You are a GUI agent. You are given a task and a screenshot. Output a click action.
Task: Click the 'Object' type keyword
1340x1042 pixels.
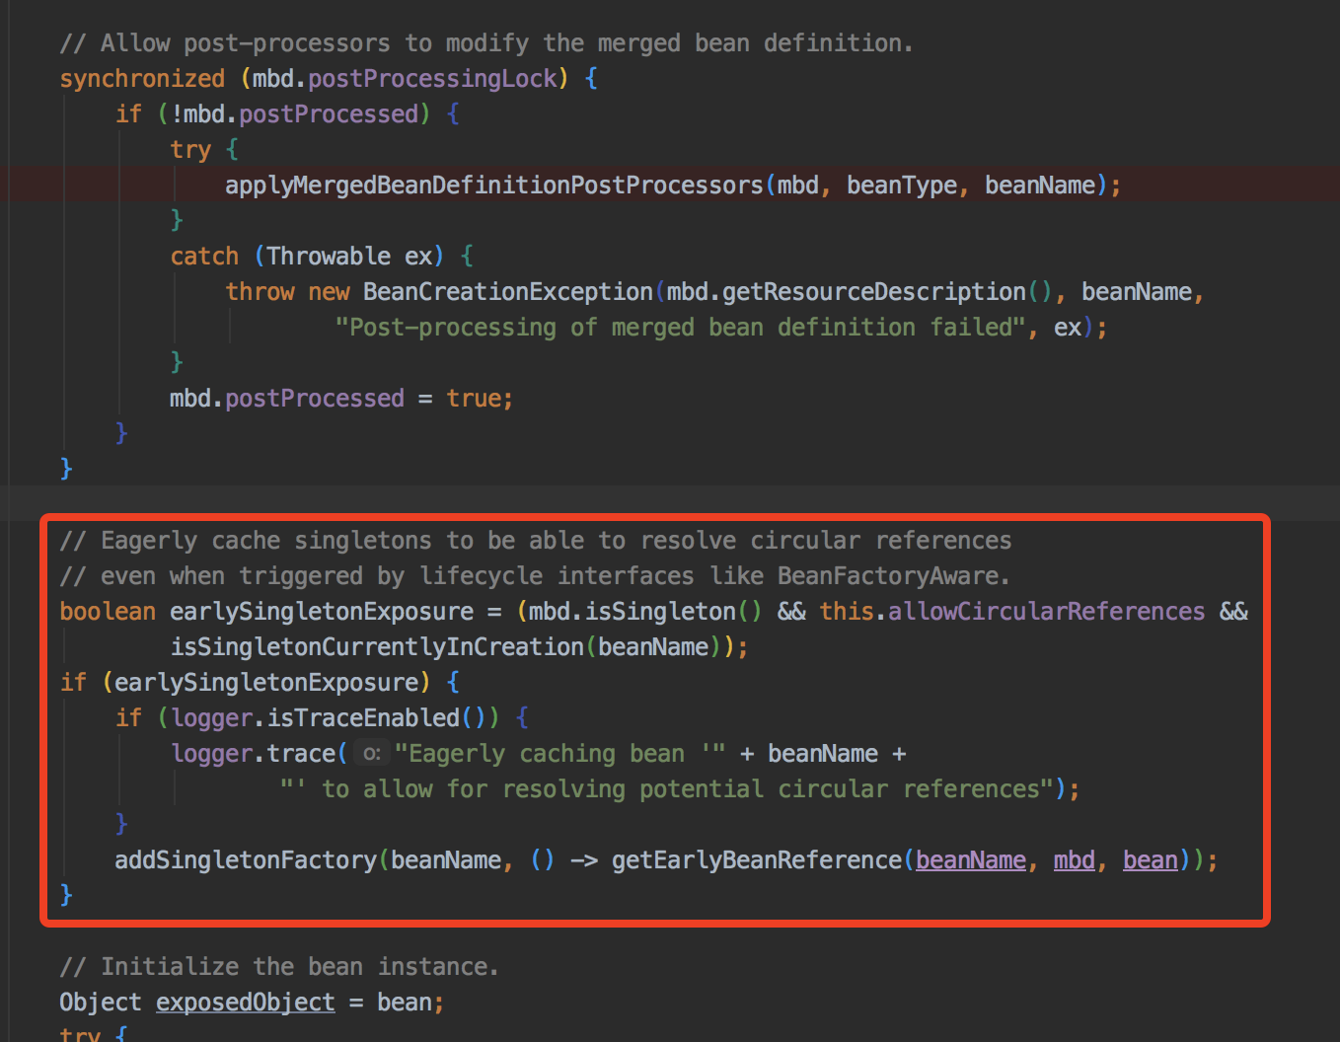(101, 1003)
